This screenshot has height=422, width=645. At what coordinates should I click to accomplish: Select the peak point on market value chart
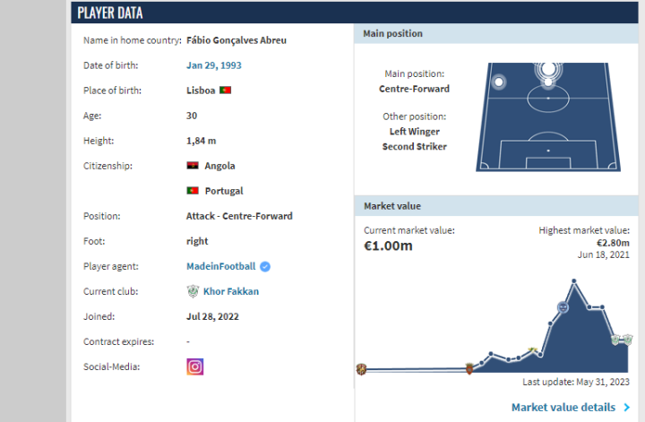point(574,281)
